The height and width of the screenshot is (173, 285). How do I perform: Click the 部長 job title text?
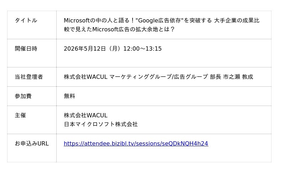tap(215, 77)
